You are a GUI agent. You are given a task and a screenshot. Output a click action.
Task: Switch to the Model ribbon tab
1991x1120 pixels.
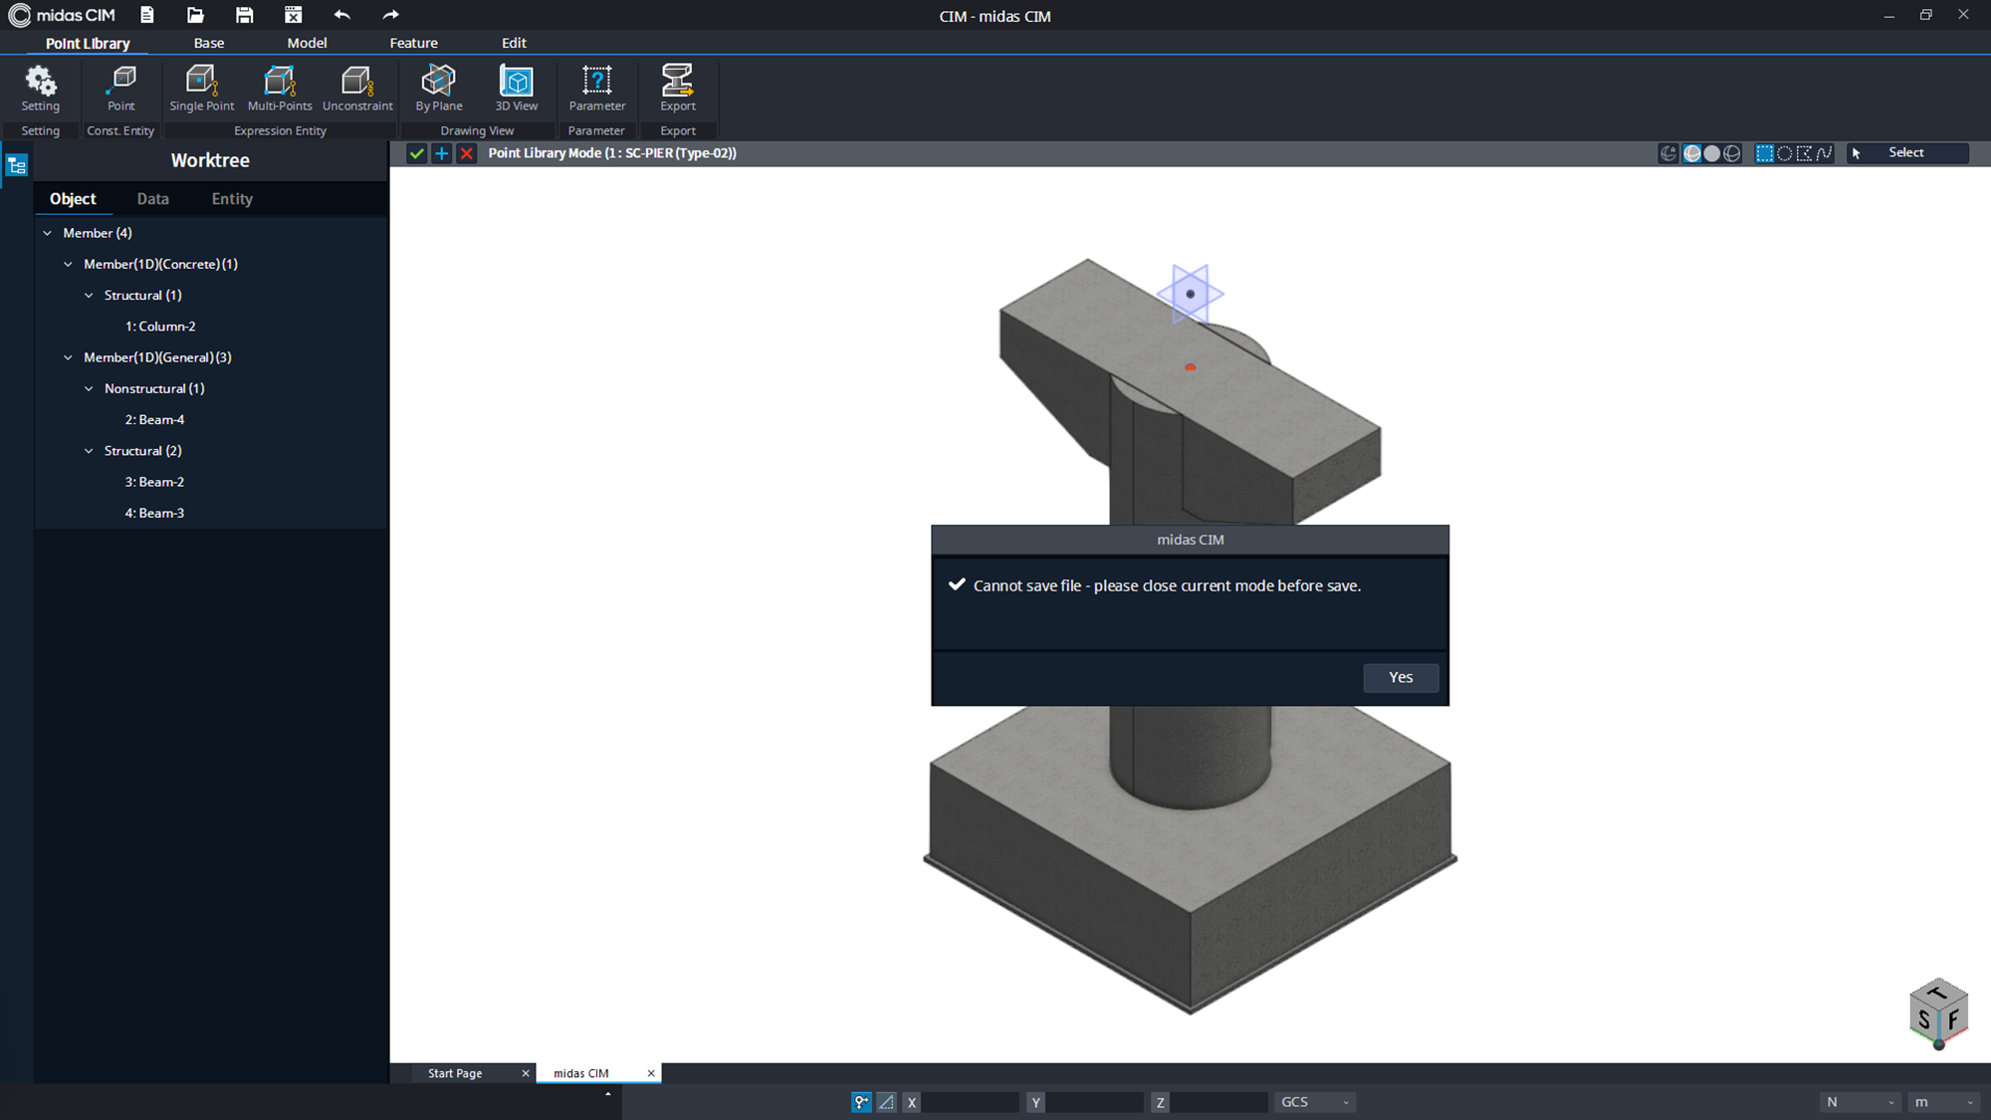(x=307, y=43)
